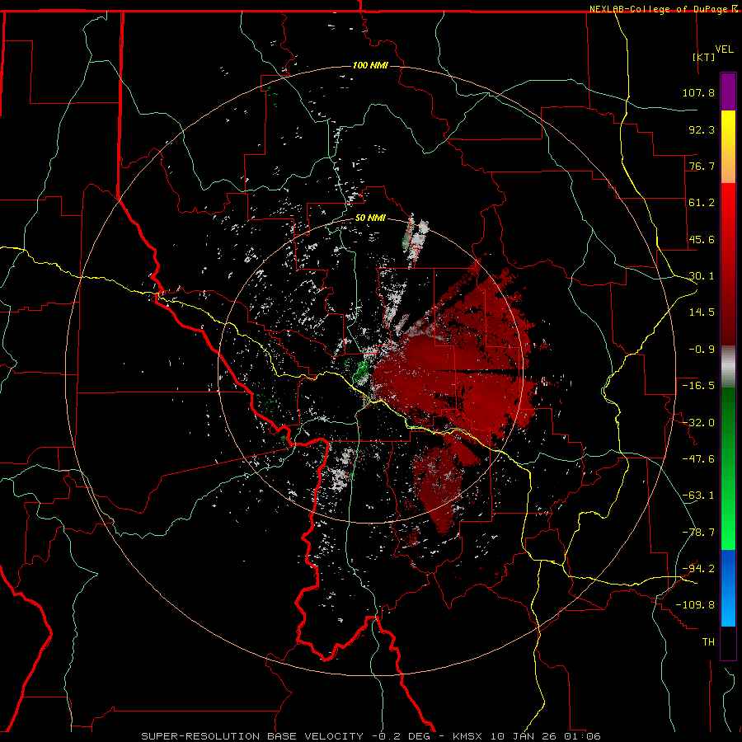This screenshot has width=742, height=742.
Task: Click the NEXLAB-College of DuPage label
Action: (x=664, y=9)
